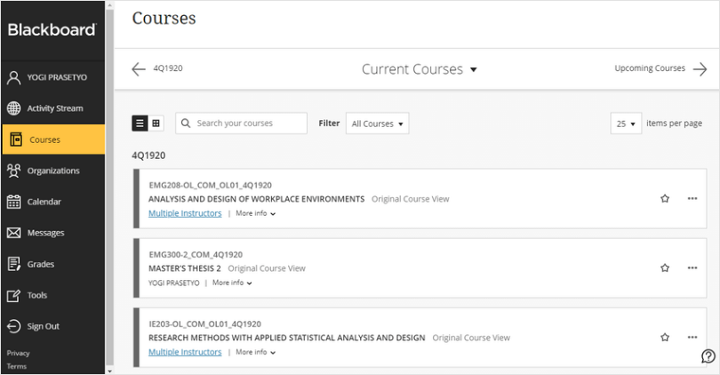This screenshot has width=720, height=375.
Task: Click course ID EMG208-OL_COM_OL01_4Q1920
Action: click(x=211, y=186)
